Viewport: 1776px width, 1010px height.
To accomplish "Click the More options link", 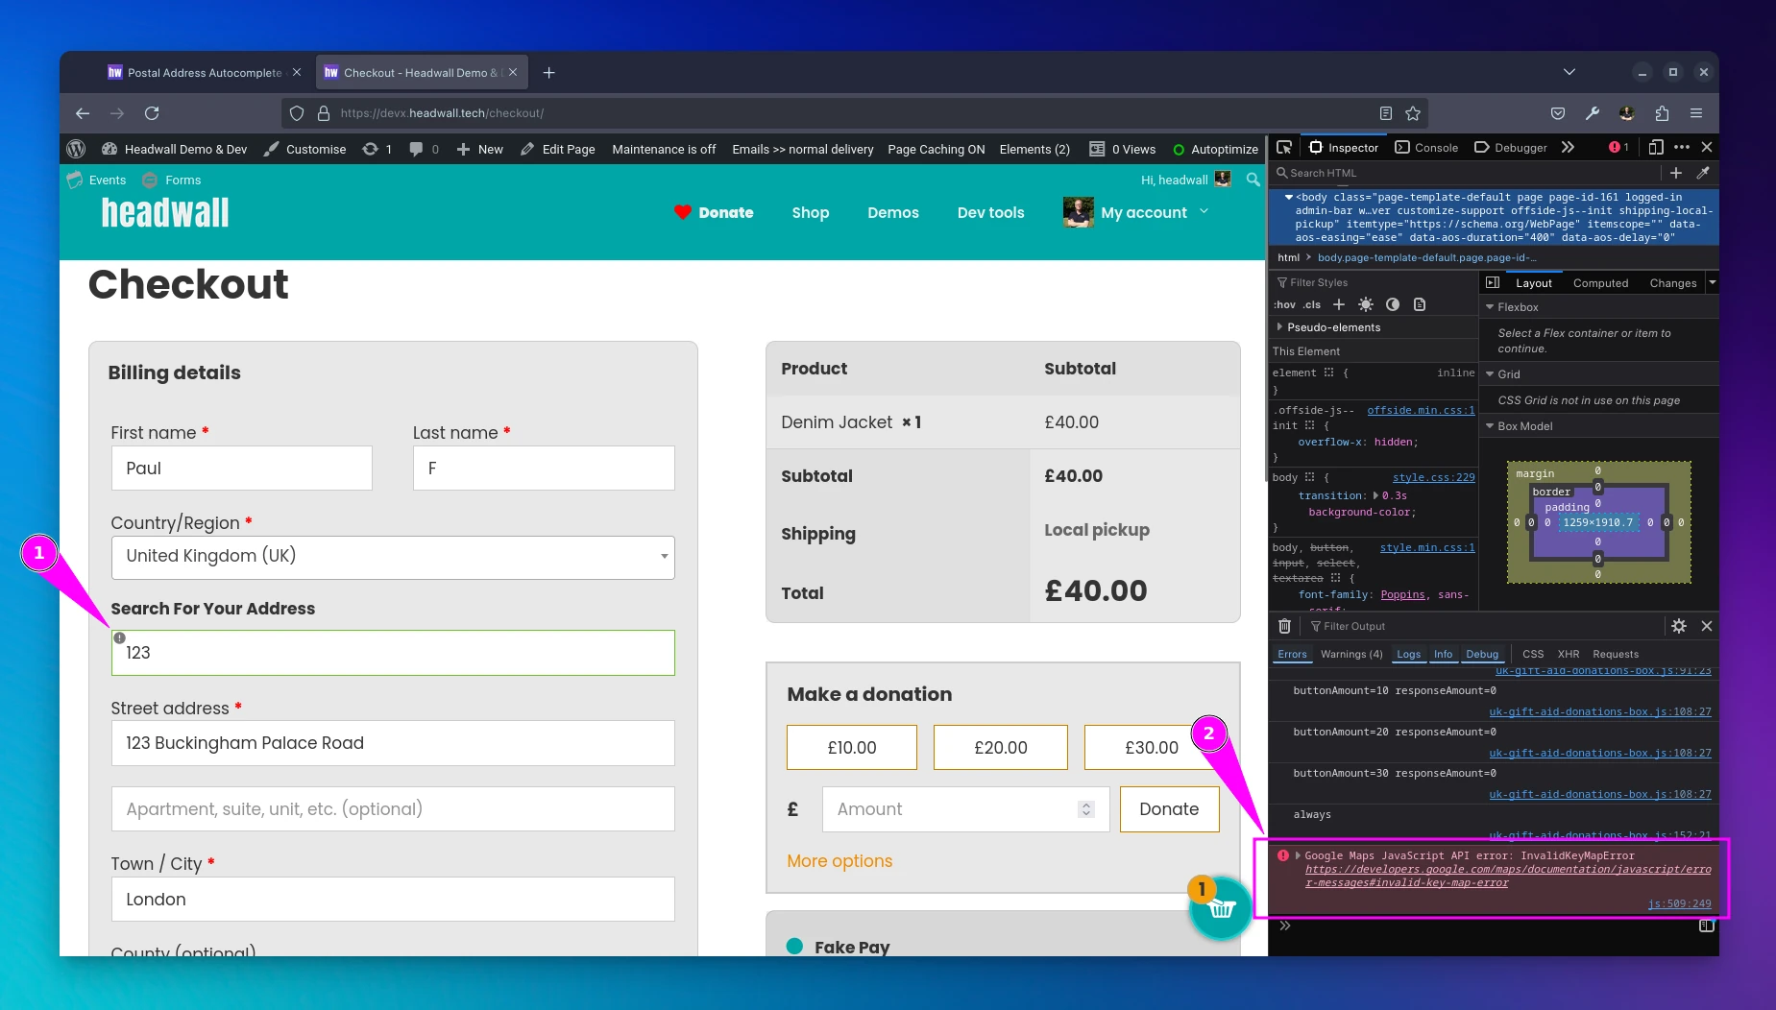I will click(x=839, y=861).
